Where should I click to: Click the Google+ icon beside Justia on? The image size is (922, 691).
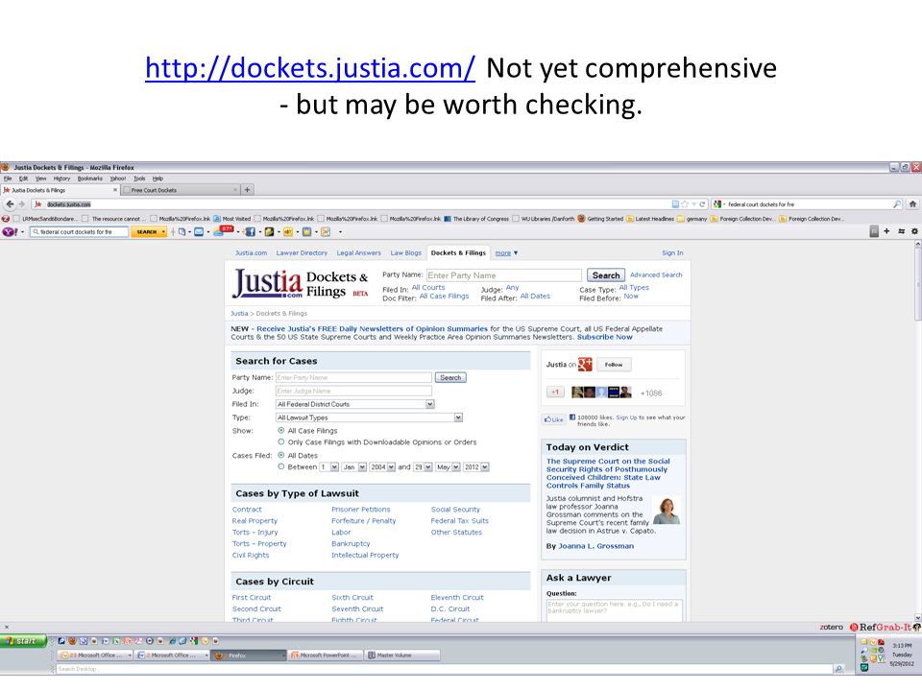[x=585, y=365]
